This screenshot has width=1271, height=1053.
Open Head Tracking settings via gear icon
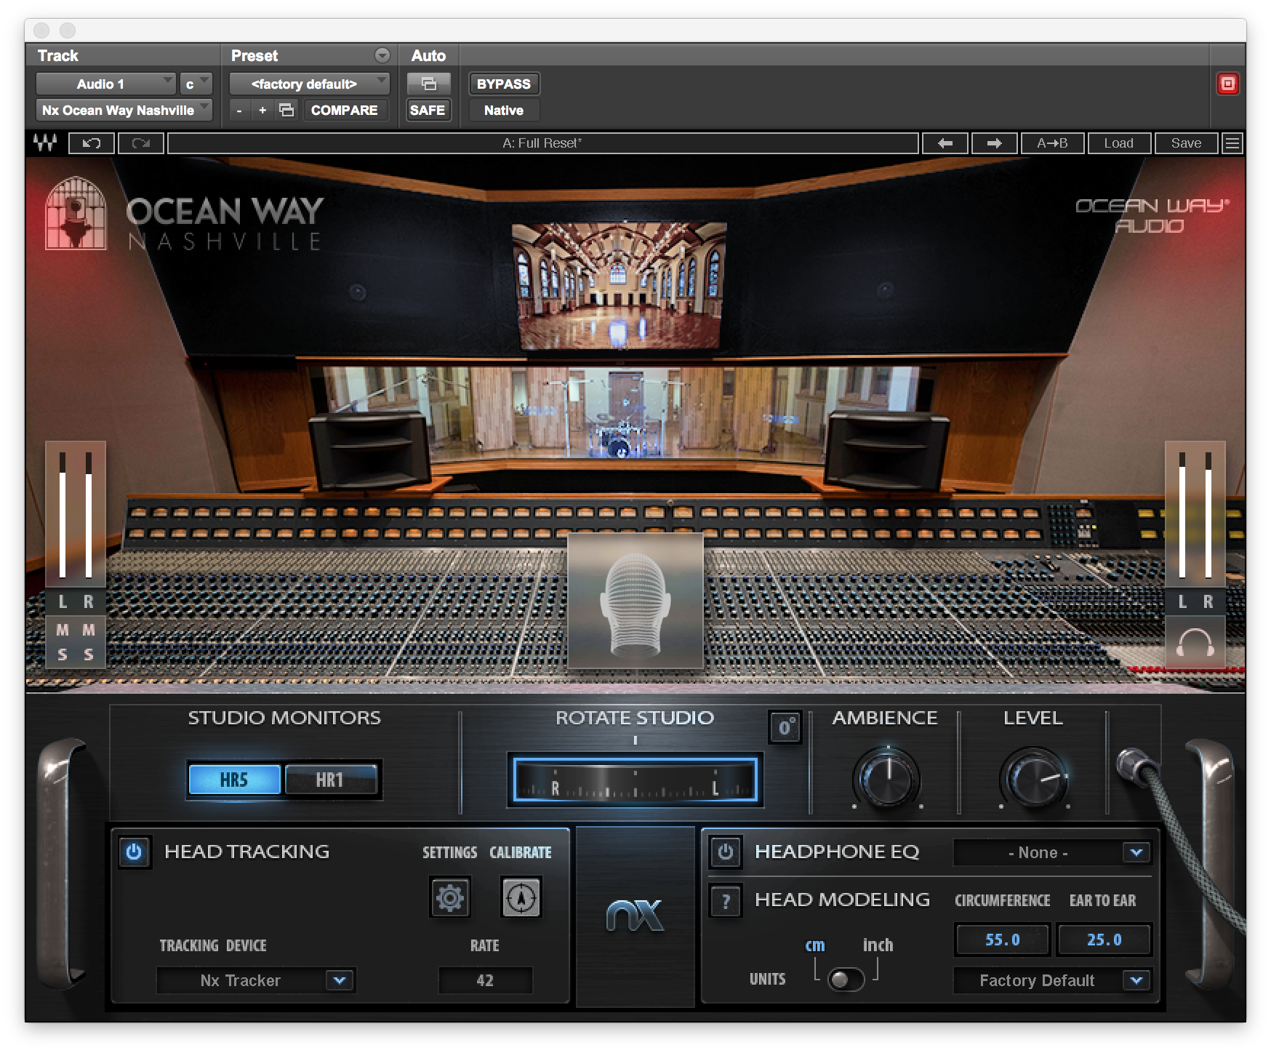pos(450,897)
